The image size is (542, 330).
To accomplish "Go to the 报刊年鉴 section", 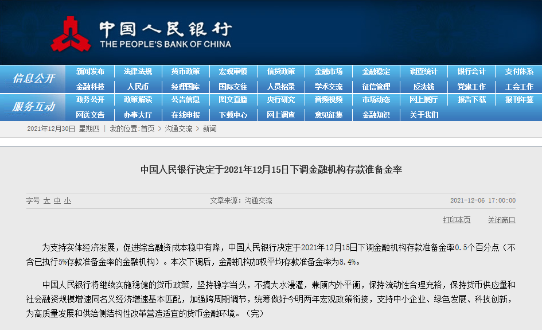I will coord(519,100).
